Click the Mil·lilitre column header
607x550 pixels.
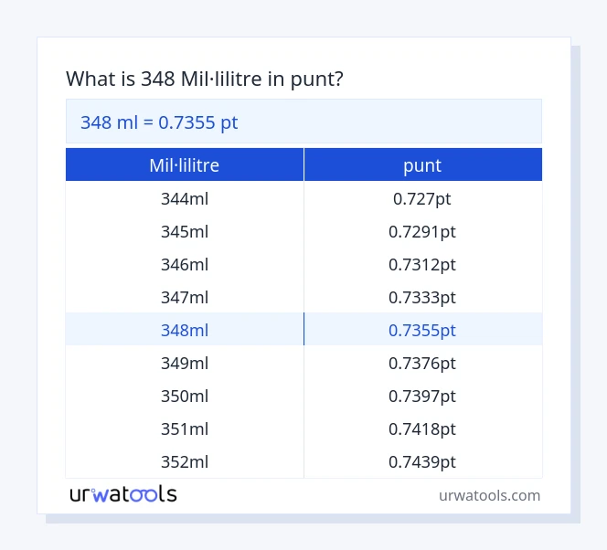(x=184, y=165)
